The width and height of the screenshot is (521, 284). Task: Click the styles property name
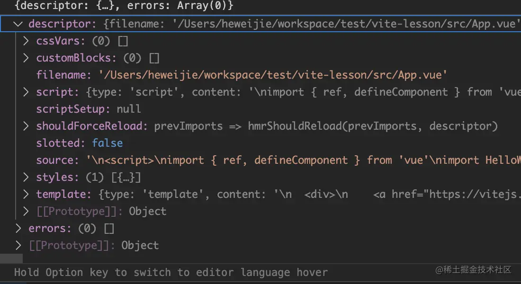pyautogui.click(x=54, y=177)
